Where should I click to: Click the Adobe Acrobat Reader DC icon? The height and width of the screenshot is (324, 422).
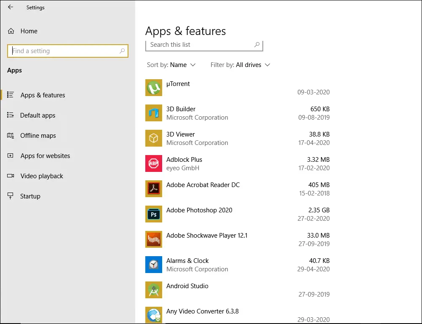click(154, 189)
